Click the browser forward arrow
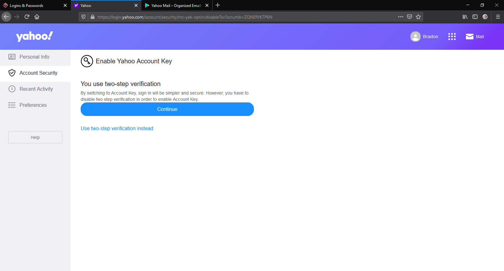 [x=17, y=17]
